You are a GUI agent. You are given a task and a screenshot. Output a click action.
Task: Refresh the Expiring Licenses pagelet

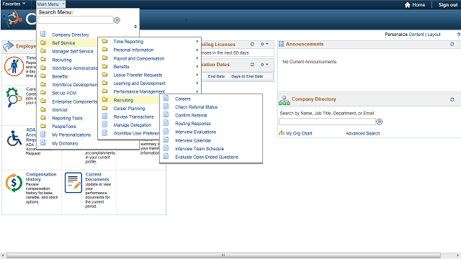click(252, 44)
